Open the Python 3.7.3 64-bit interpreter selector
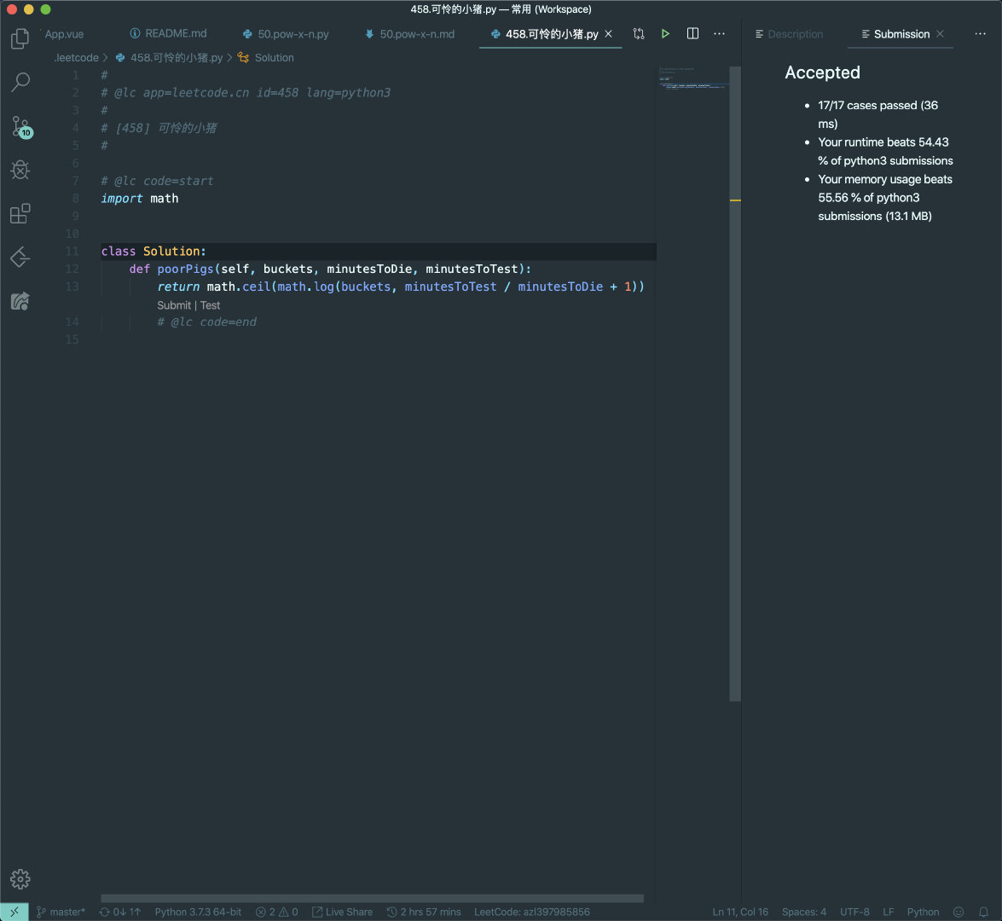This screenshot has width=1002, height=921. (198, 912)
